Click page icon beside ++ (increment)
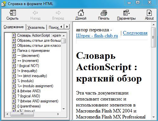The width and height of the screenshot is (158, 121). pyautogui.click(x=14, y=61)
